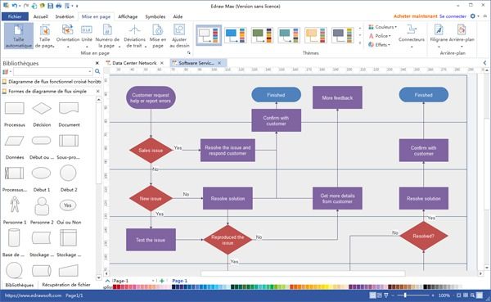Screen dimensions: 491x302
Task: Pick the black swatch in color bar
Action: click(426, 286)
